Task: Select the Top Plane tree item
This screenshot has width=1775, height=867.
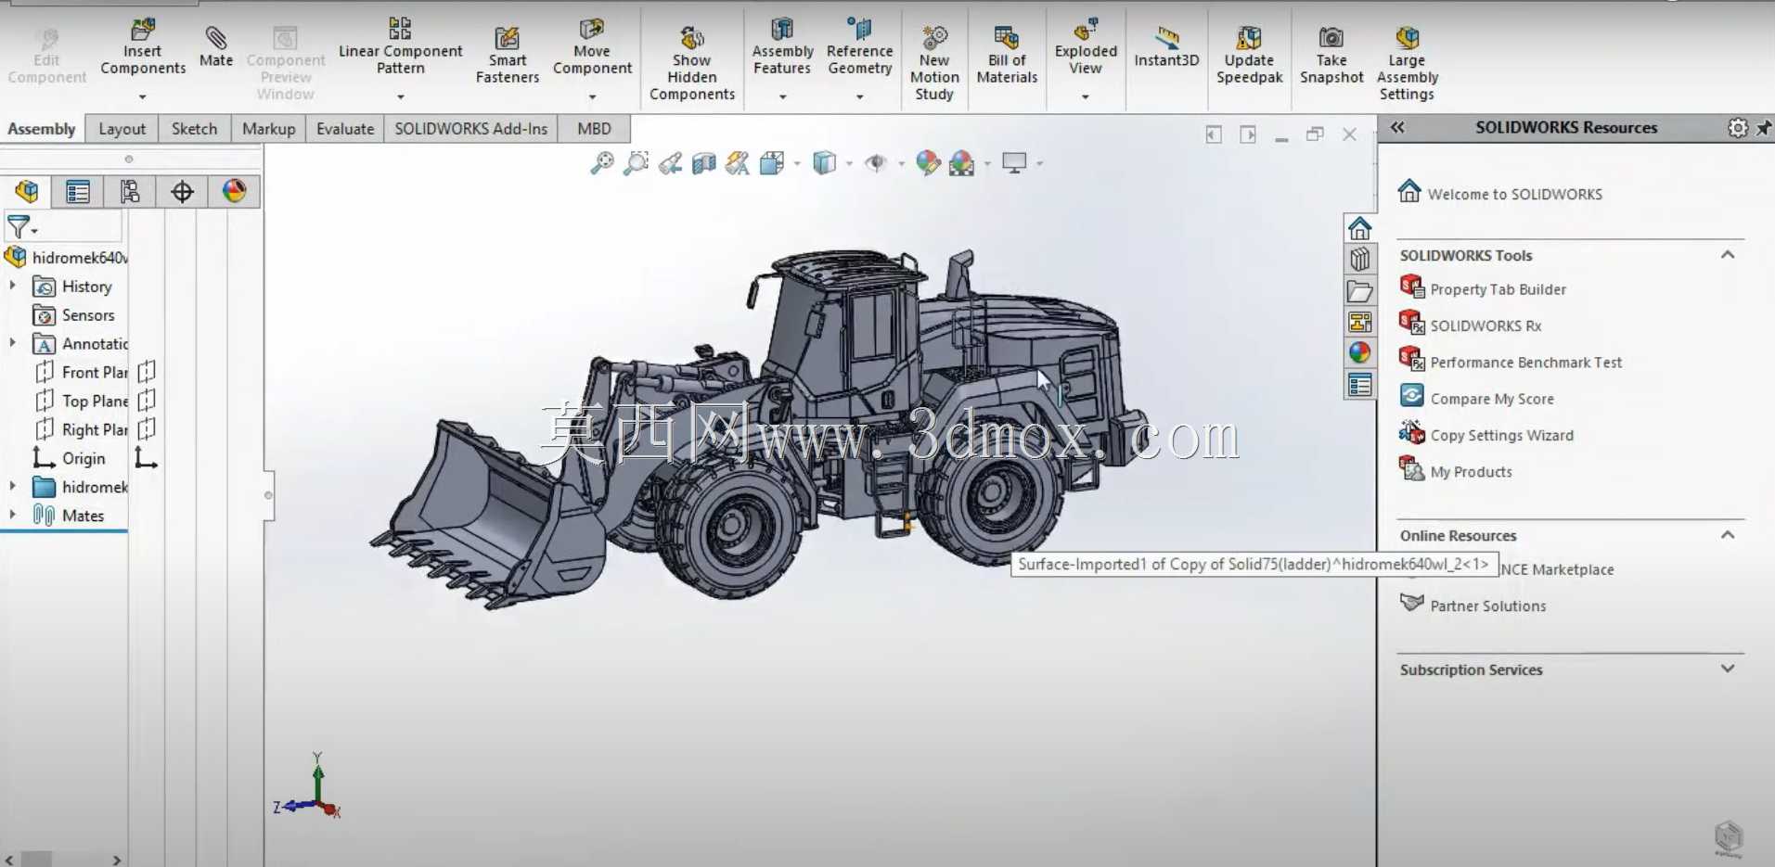Action: coord(81,401)
